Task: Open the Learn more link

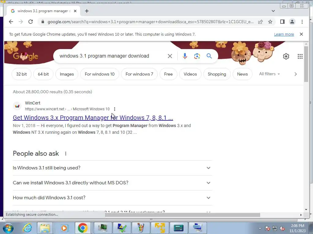Action: point(284,34)
